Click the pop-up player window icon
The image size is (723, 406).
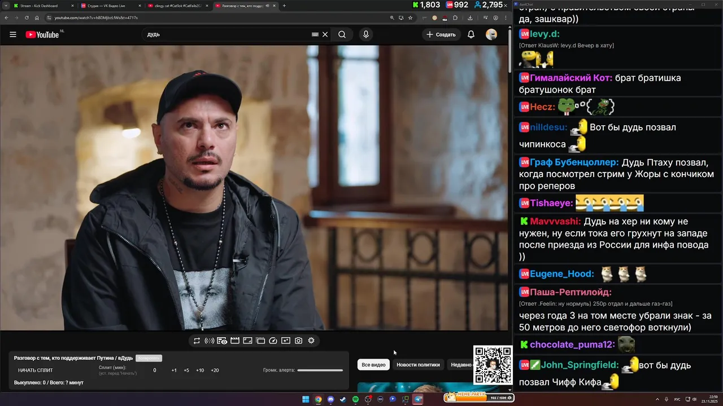[260, 341]
